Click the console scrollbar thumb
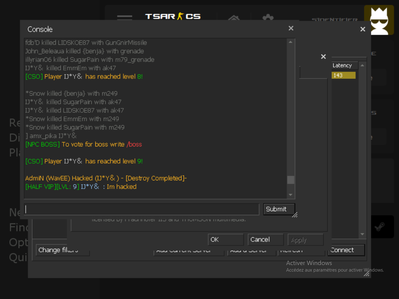The width and height of the screenshot is (399, 299). (291, 180)
